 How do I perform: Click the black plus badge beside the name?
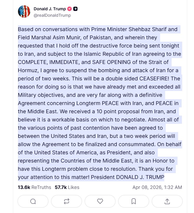click(76, 9)
